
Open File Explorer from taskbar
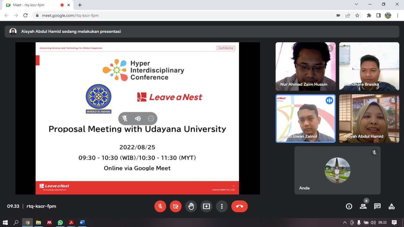[x=39, y=223]
